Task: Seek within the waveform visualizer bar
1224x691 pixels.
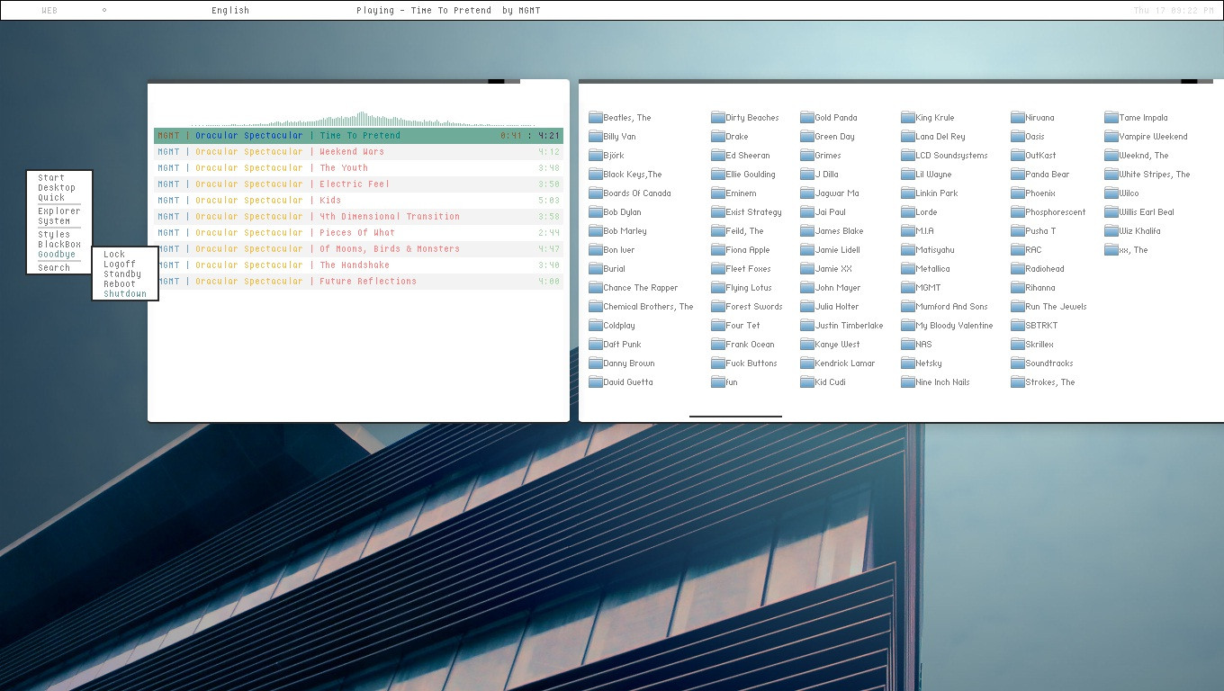Action: coord(363,119)
